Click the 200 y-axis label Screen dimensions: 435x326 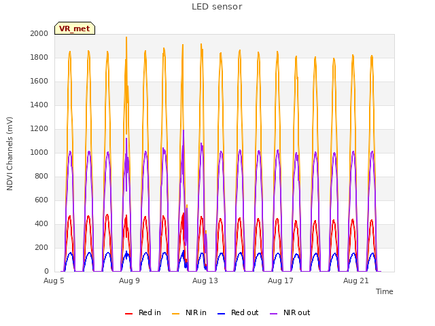tap(41, 247)
